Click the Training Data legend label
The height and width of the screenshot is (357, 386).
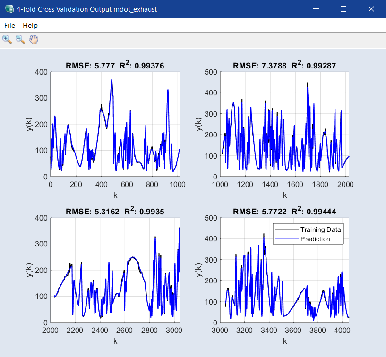[321, 229]
